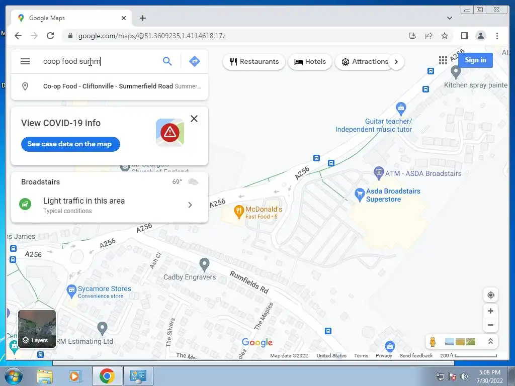Zoom in with the plus button

[x=490, y=311]
